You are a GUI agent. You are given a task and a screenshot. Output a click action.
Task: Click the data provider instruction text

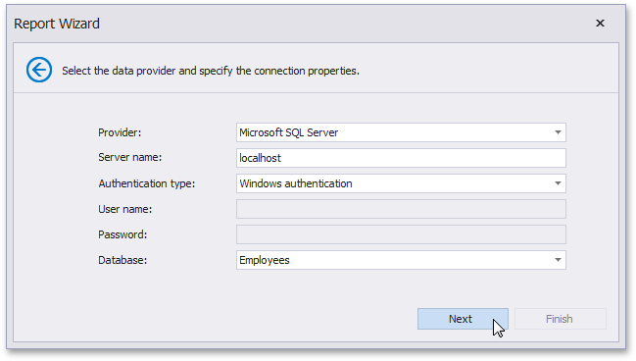[211, 71]
